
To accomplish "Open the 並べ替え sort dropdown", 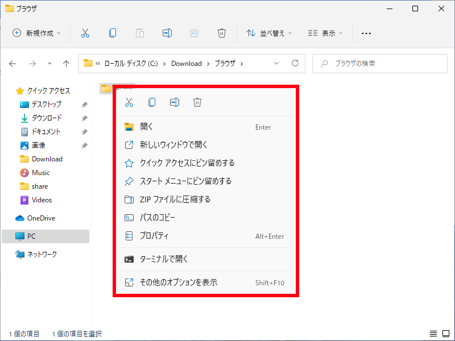I will click(x=268, y=33).
